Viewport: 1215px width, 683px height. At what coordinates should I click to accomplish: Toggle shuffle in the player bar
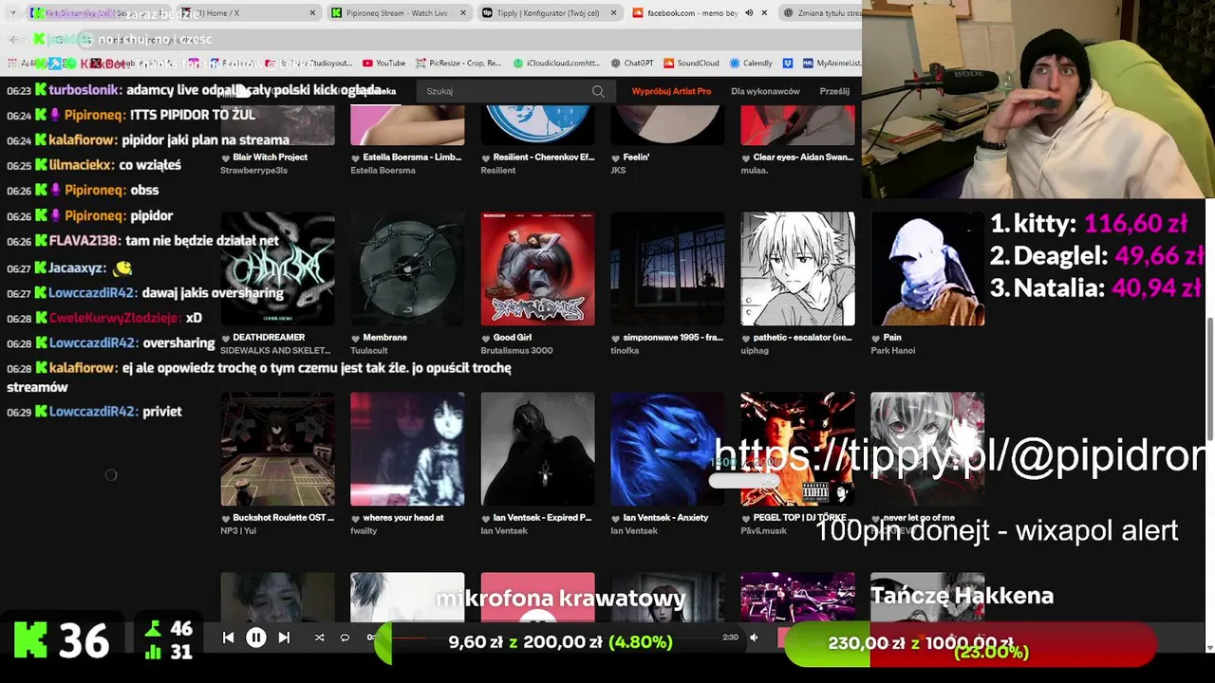coord(319,637)
